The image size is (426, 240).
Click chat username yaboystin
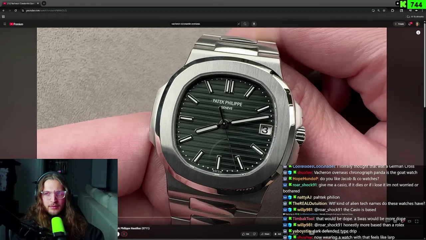(x=302, y=231)
